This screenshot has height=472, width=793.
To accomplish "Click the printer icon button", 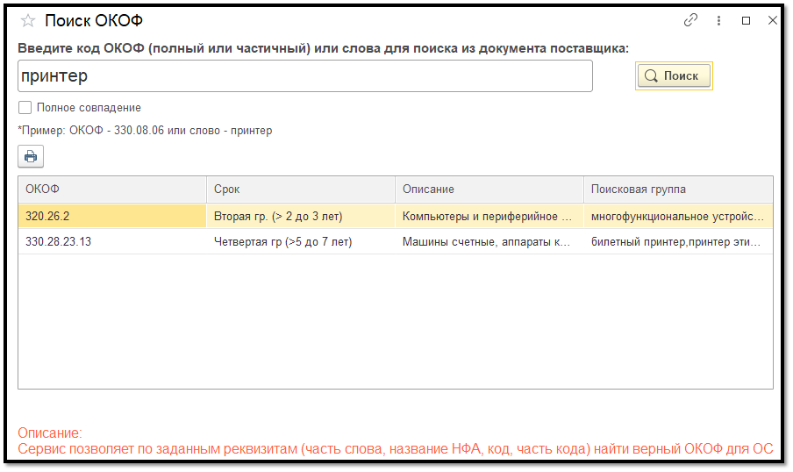I will [x=31, y=156].
